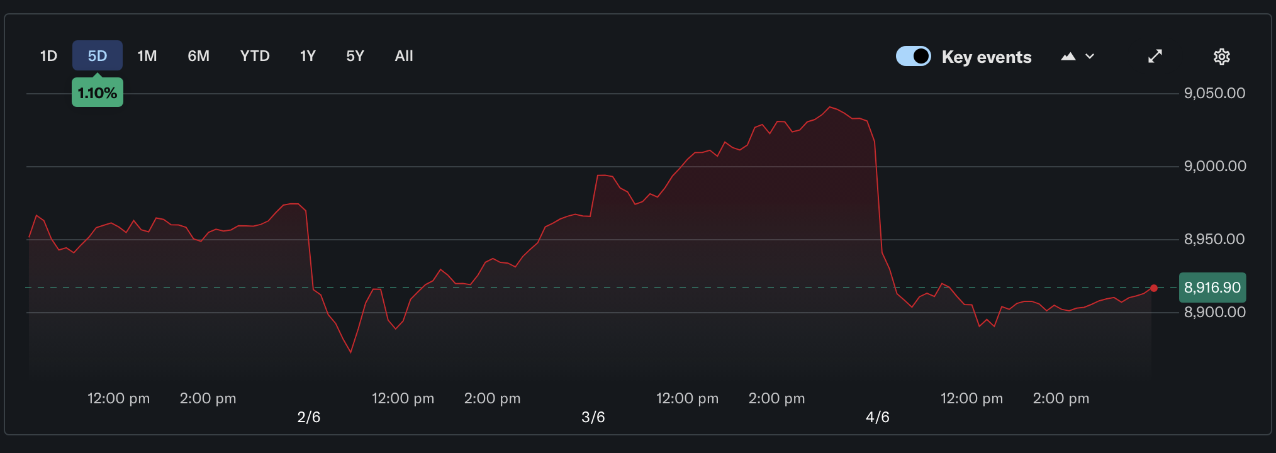Select the 1D time range tab
Viewport: 1276px width, 453px height.
click(x=48, y=56)
